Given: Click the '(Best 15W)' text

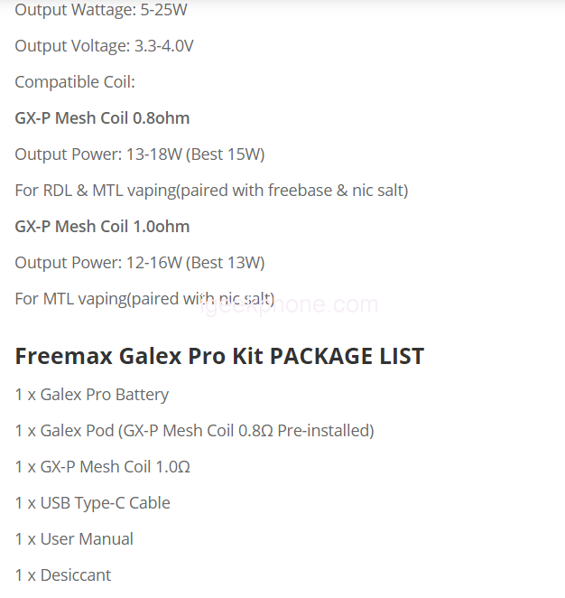Looking at the screenshot, I should [x=225, y=154].
